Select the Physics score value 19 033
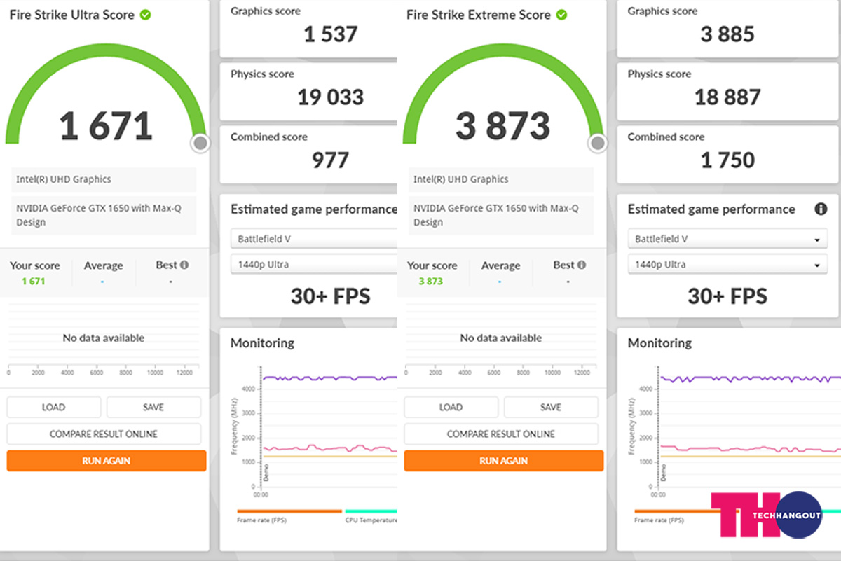Image resolution: width=841 pixels, height=561 pixels. point(331,97)
